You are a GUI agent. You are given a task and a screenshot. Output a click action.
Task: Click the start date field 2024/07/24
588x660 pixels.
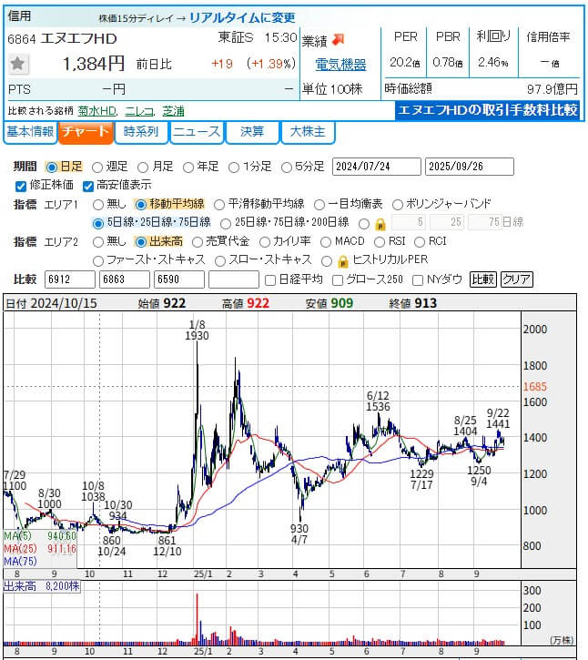tap(376, 167)
